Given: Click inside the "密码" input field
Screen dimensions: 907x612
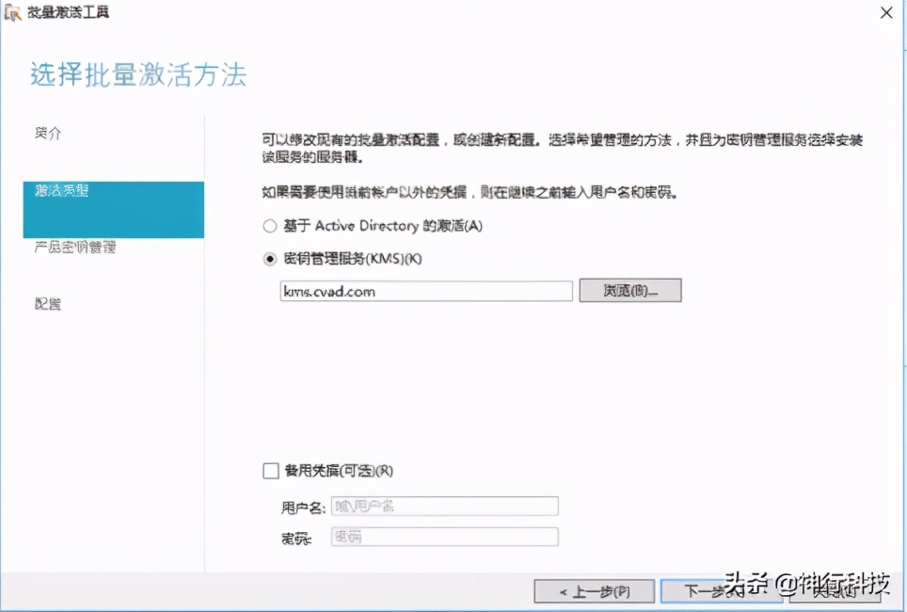Looking at the screenshot, I should [x=442, y=538].
